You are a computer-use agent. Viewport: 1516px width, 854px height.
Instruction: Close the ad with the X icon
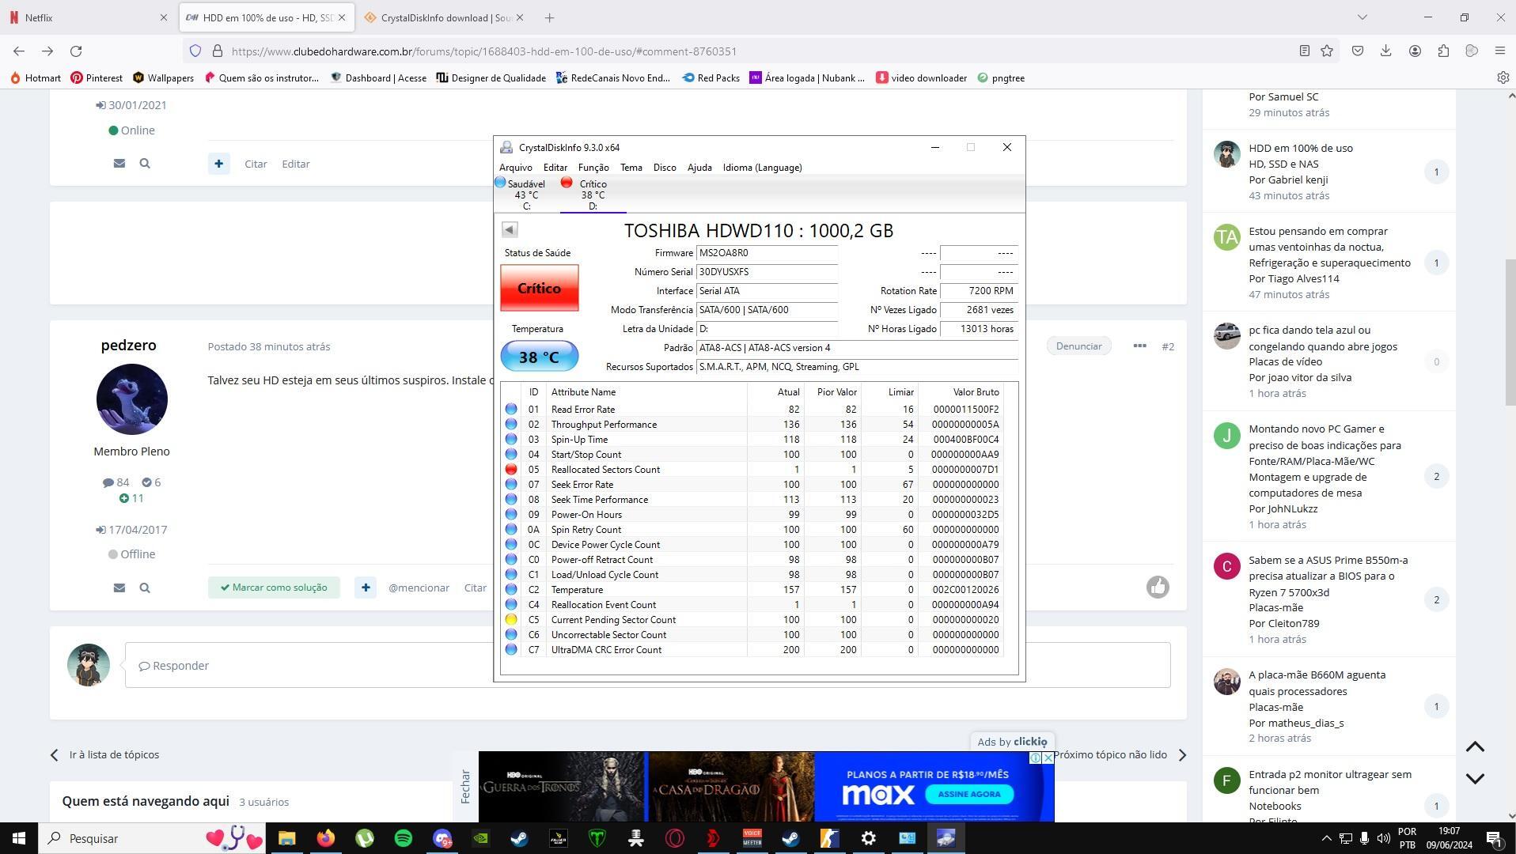1048,758
